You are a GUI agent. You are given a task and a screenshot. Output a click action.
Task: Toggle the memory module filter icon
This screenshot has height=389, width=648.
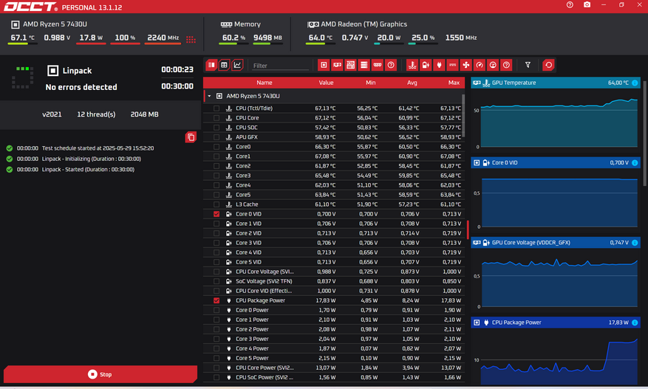[x=378, y=65]
